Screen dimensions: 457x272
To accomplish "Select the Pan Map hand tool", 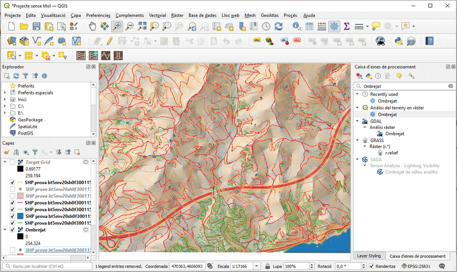I will tap(93, 26).
